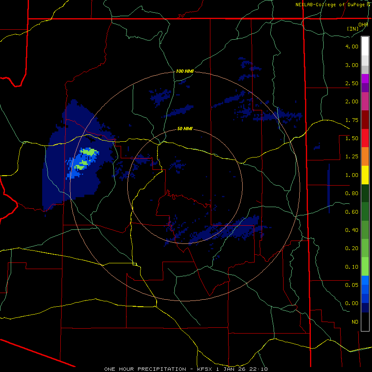Image resolution: width=372 pixels, height=372 pixels.
Task: Select the OHA product label
Action: click(363, 25)
